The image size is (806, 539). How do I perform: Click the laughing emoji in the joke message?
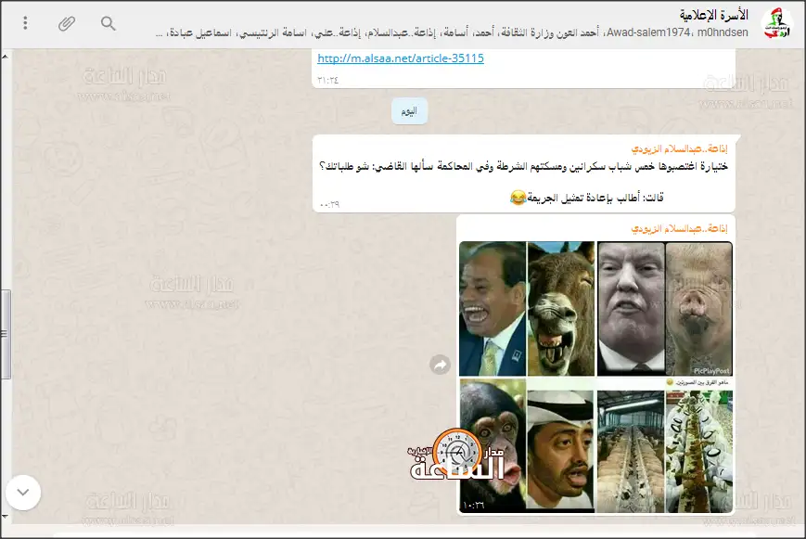[x=518, y=197]
